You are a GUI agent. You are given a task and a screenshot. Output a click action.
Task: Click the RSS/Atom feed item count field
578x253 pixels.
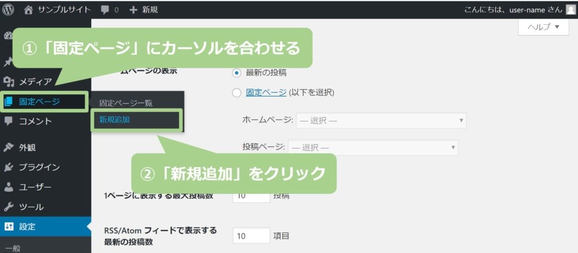pos(251,235)
